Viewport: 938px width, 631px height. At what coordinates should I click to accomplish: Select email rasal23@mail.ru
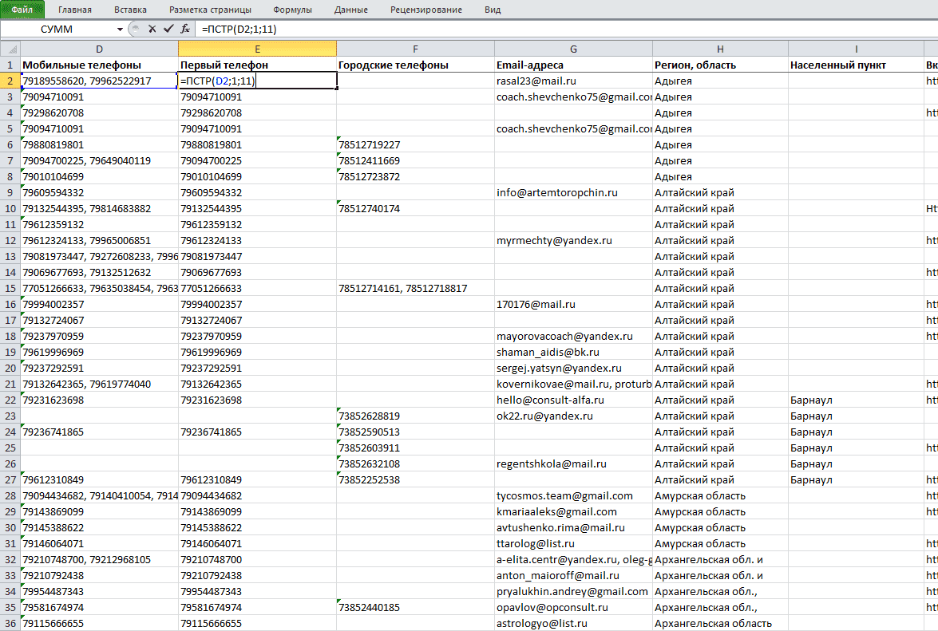573,81
